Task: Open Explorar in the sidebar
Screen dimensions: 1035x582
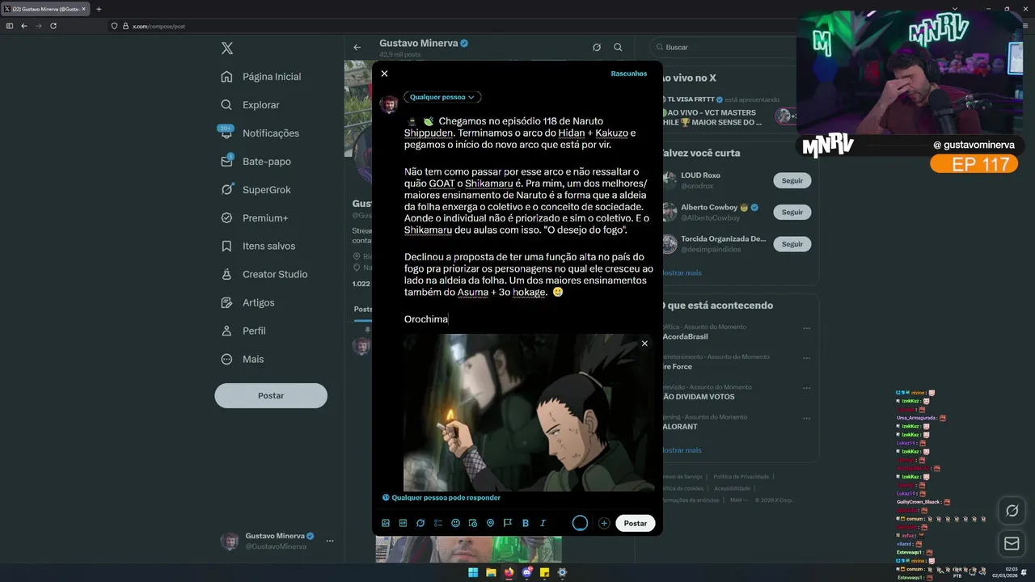Action: [x=251, y=105]
